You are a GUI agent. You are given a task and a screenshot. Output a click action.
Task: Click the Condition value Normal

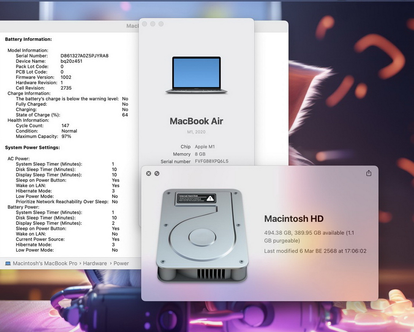69,131
